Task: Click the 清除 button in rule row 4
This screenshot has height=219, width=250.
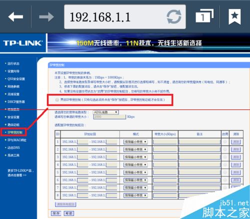Action: (236, 164)
